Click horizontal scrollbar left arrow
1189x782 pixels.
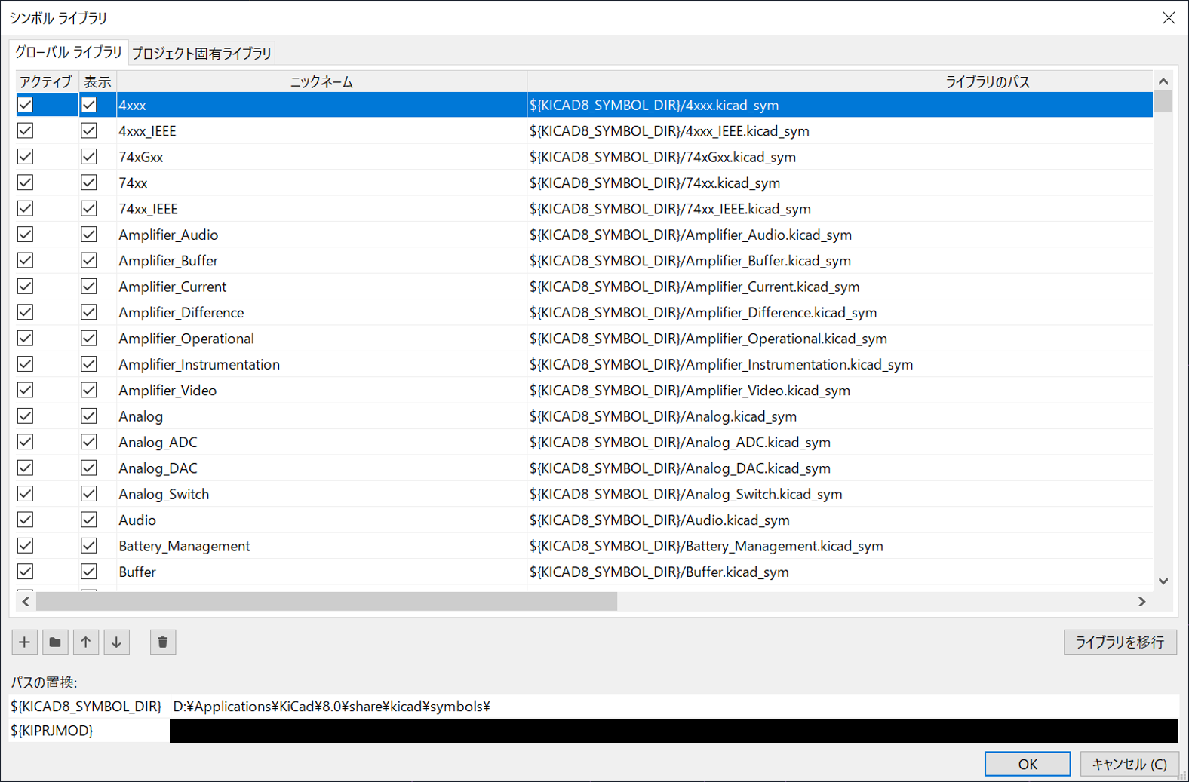click(x=26, y=601)
